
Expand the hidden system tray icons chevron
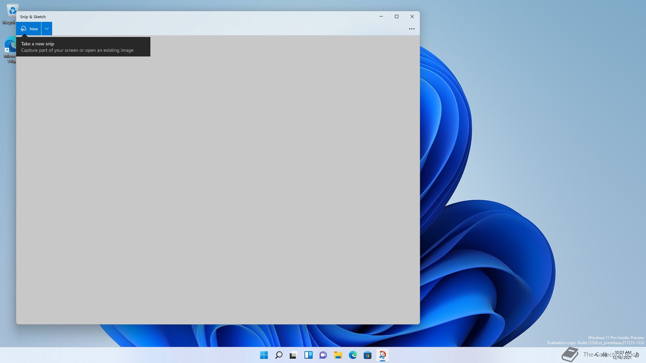pyautogui.click(x=596, y=355)
